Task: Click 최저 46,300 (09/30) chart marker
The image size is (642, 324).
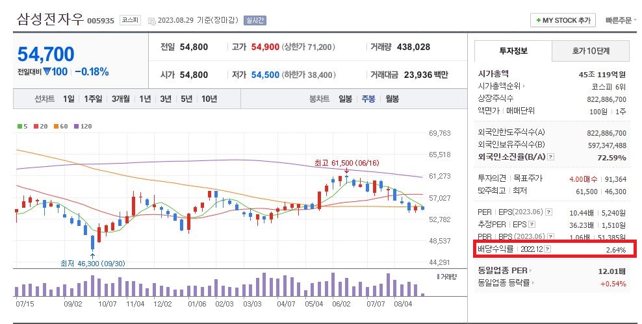Action: pos(92,264)
